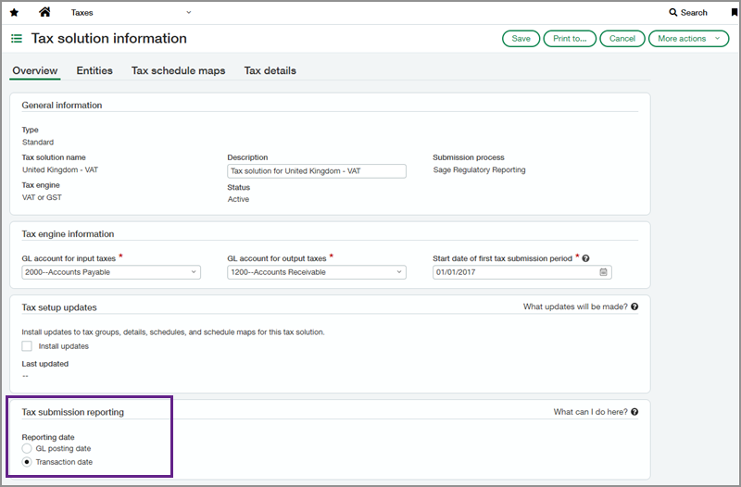Click the Print to... button

[570, 39]
